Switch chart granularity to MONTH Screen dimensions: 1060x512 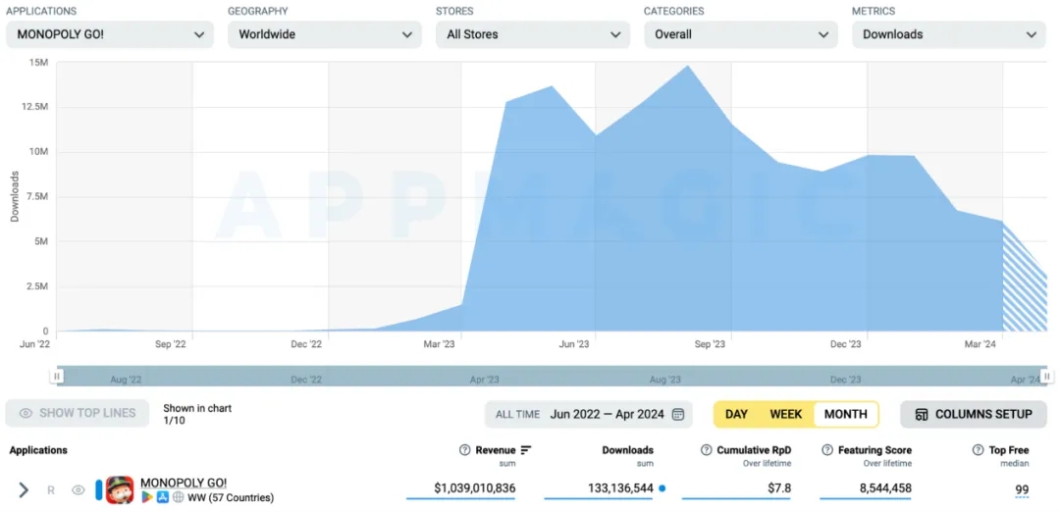846,414
